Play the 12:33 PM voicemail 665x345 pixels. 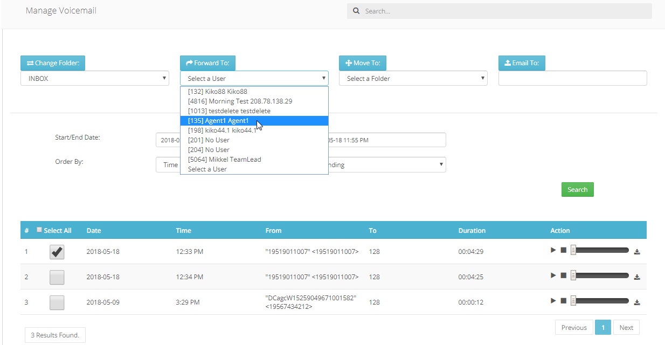[553, 250]
